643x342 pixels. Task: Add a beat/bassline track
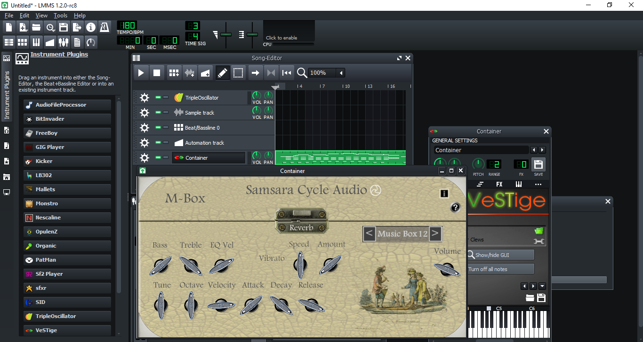point(174,73)
